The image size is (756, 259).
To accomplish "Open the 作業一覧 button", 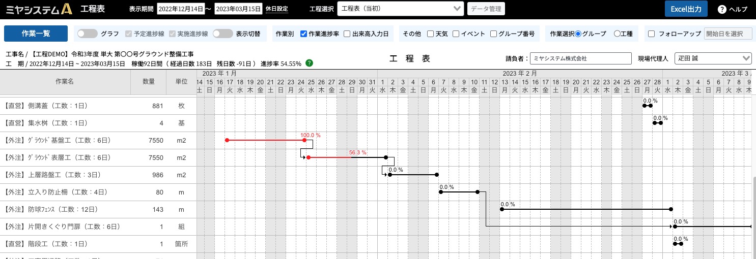I will click(36, 34).
